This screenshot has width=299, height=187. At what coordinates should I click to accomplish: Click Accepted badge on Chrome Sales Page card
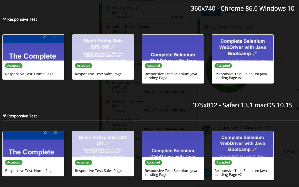point(83,66)
